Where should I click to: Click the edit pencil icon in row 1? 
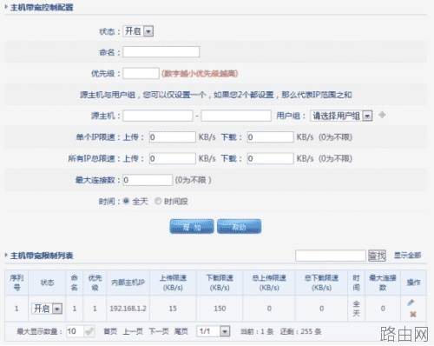411,303
